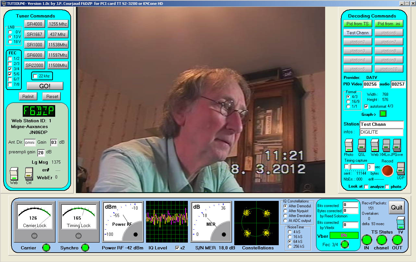Flip the JPGsve switch
Viewport: 416px width, 262px height.
(x=397, y=145)
